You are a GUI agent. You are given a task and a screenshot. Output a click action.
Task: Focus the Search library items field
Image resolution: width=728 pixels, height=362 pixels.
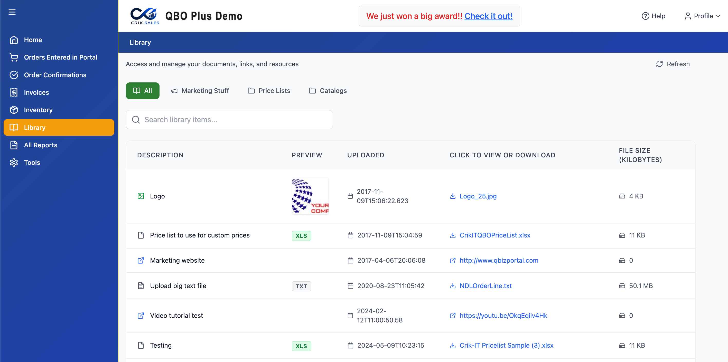[x=229, y=120]
